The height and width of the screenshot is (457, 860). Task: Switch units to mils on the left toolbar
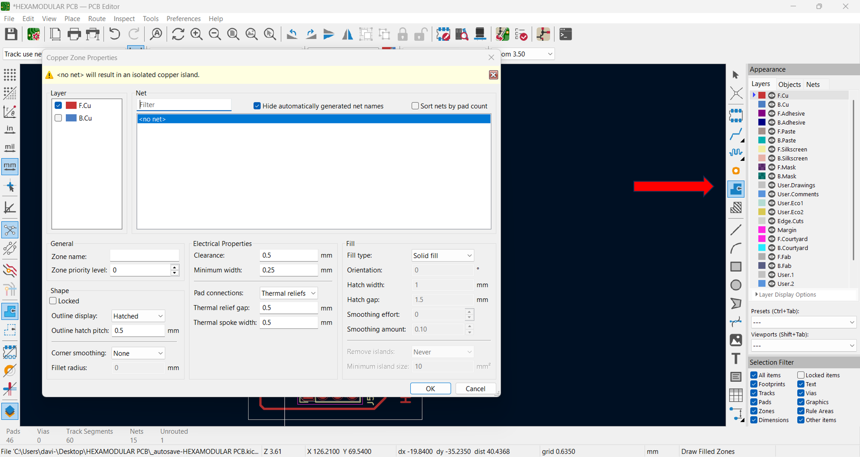pyautogui.click(x=10, y=148)
